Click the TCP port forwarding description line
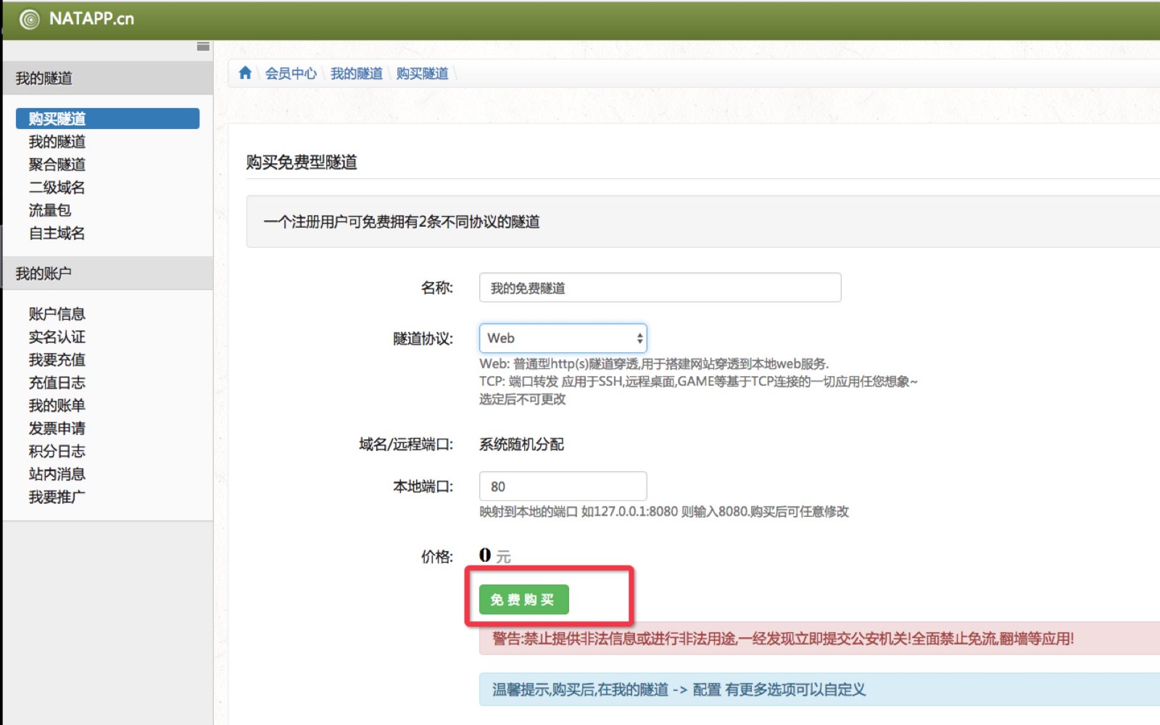 [x=698, y=381]
